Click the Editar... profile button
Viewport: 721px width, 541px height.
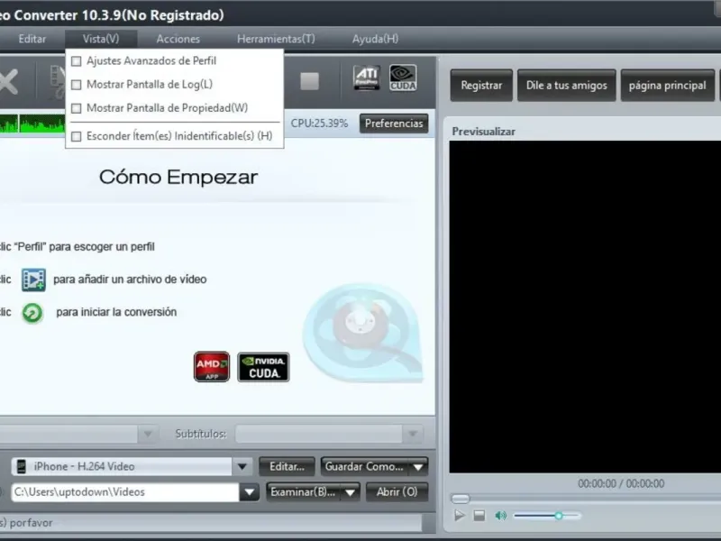click(x=287, y=466)
